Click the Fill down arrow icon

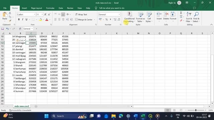181,17
